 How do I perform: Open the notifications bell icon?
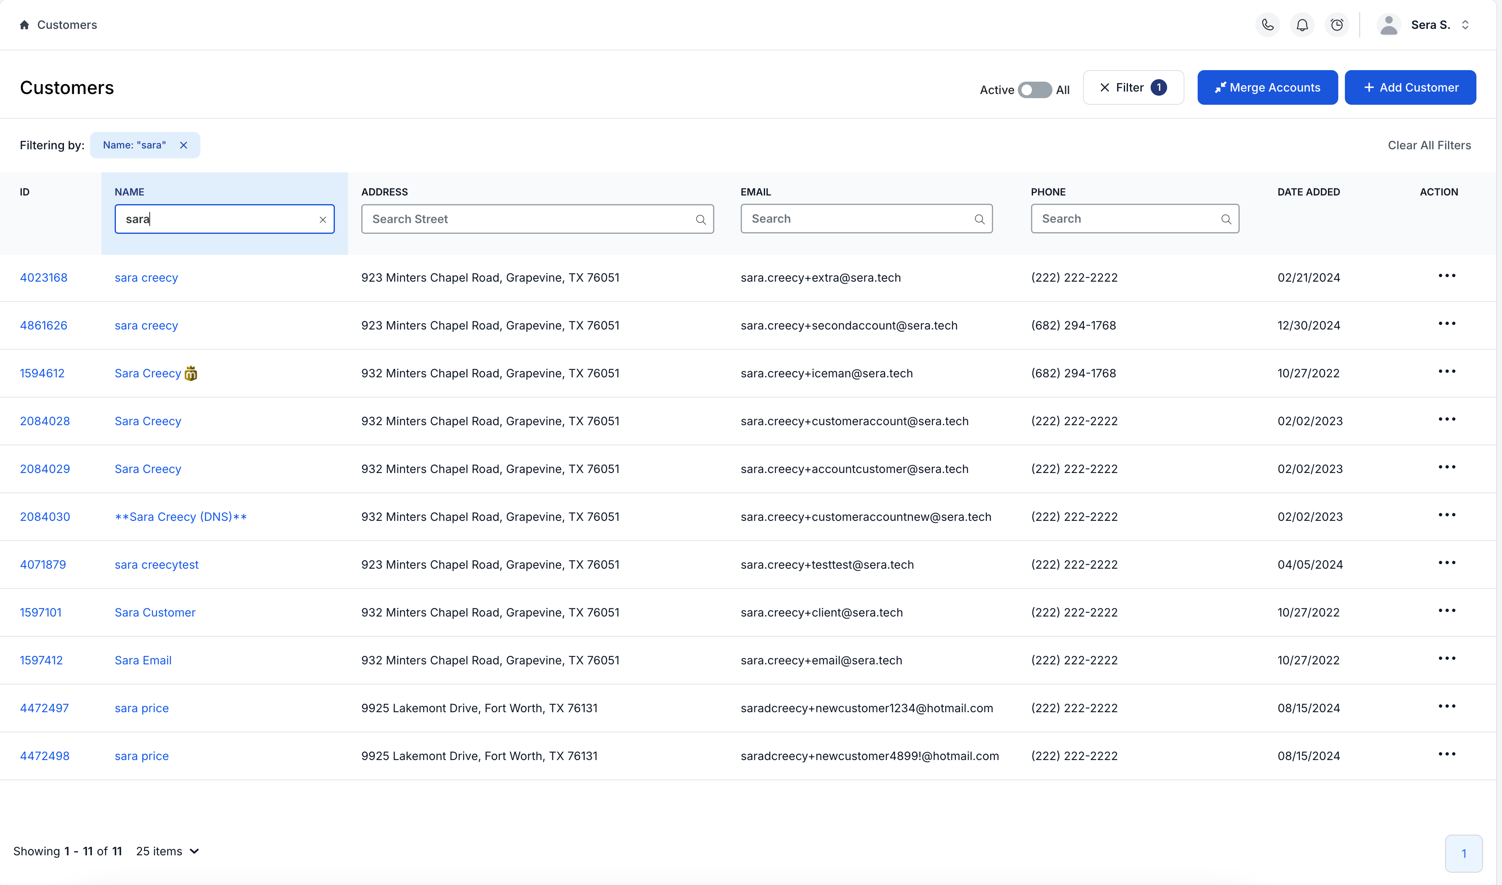1302,24
